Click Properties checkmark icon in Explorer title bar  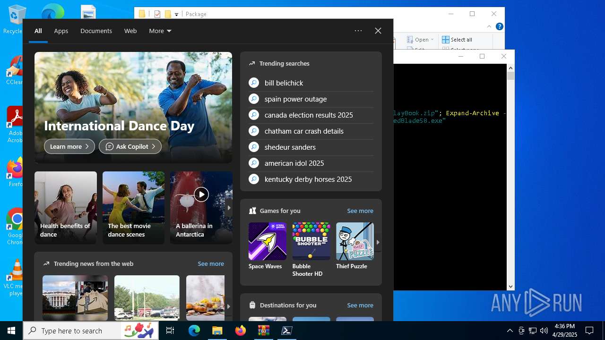pyautogui.click(x=157, y=14)
